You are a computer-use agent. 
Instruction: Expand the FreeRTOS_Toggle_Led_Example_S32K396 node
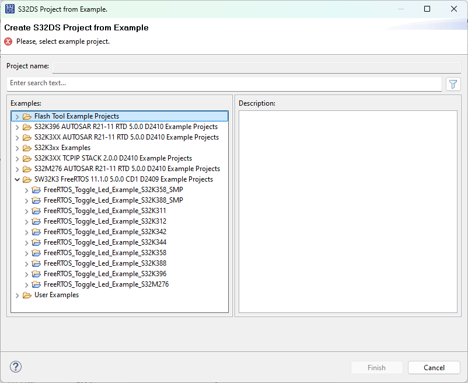[x=26, y=274]
